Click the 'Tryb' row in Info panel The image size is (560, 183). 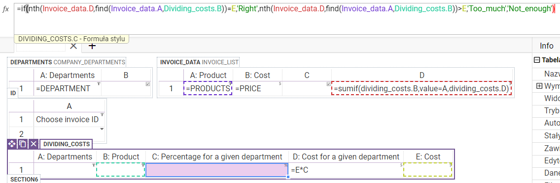[546, 110]
